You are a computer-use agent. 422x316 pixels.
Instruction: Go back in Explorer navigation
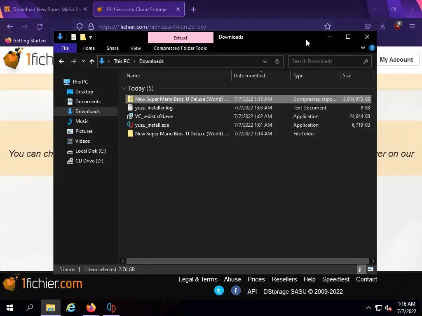pyautogui.click(x=61, y=61)
